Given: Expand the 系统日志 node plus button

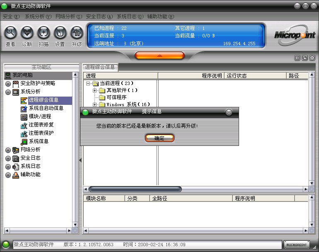Looking at the screenshot, I should tap(8, 167).
